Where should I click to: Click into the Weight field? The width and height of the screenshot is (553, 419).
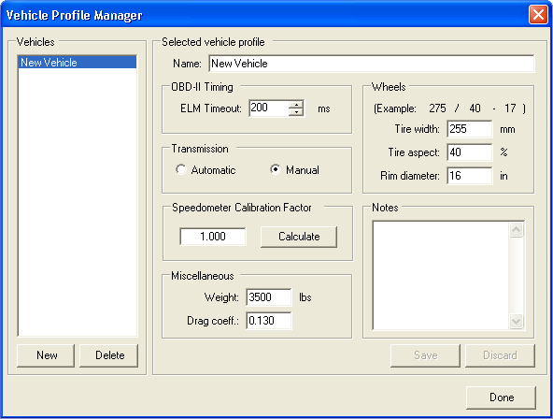tap(269, 297)
